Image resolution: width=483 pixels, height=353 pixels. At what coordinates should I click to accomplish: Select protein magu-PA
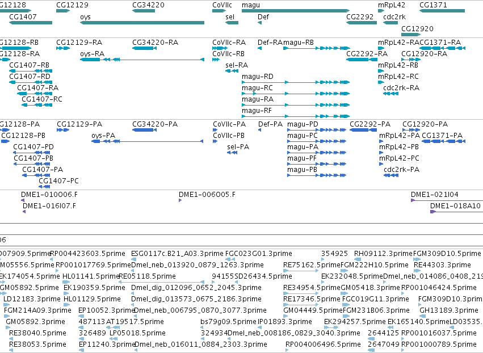click(317, 153)
